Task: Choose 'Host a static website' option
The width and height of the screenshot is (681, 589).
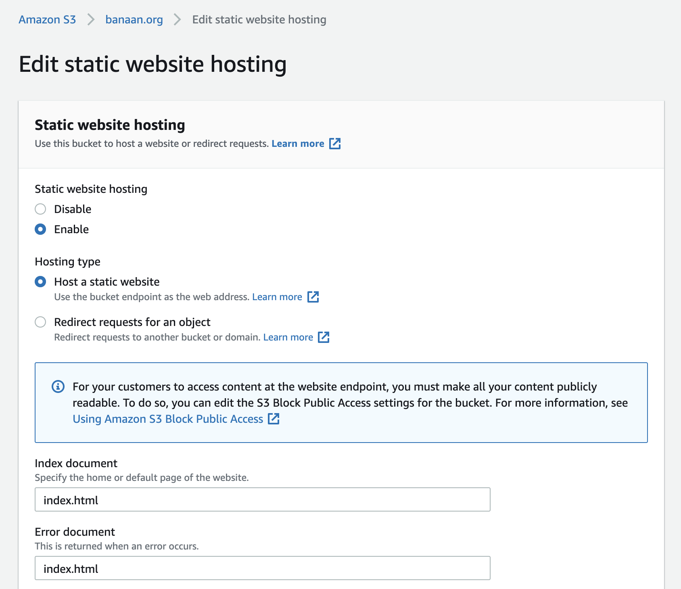Action: [40, 282]
